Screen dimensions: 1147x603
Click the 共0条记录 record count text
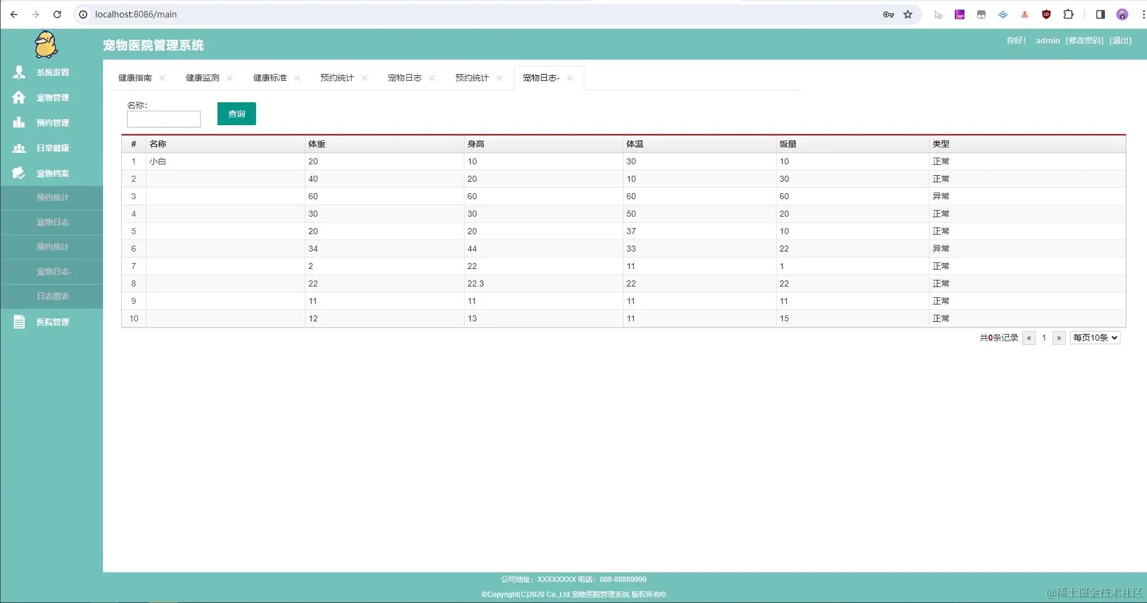[999, 338]
